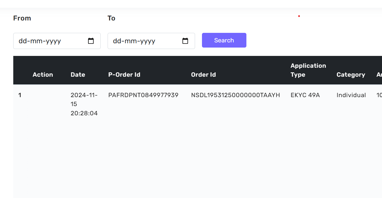The image size is (382, 198).
Task: Select the Order Id column header
Action: tap(203, 75)
